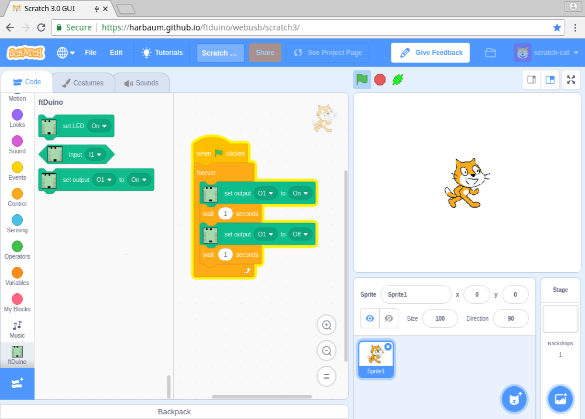Select the Variables orange category circle
The height and width of the screenshot is (419, 585).
pos(17,273)
